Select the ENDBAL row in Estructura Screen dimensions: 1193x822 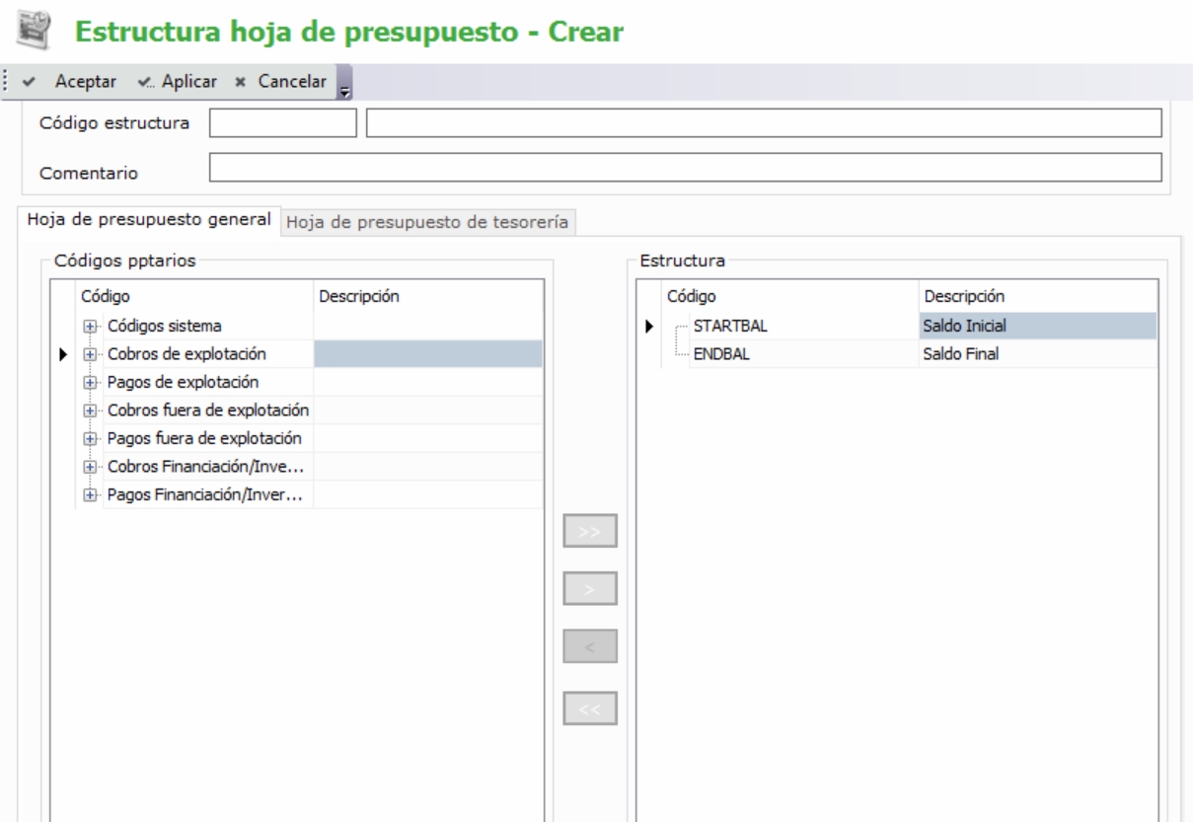(x=722, y=354)
